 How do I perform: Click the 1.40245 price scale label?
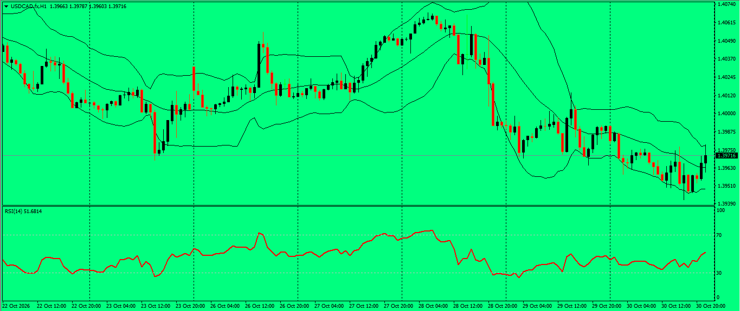coord(726,77)
